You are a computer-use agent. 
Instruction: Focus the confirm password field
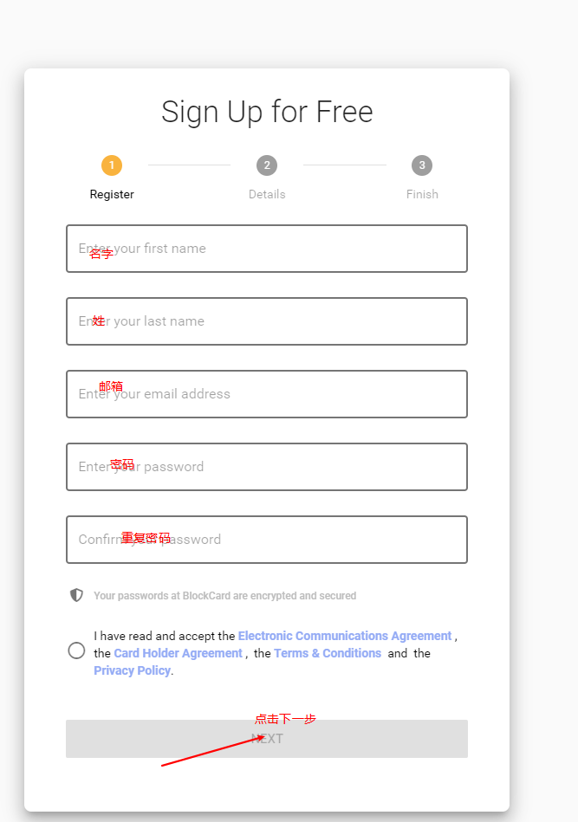(x=267, y=540)
